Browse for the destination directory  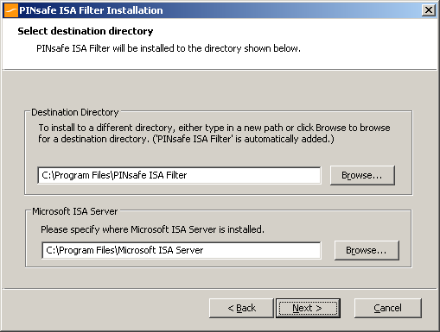(x=362, y=175)
